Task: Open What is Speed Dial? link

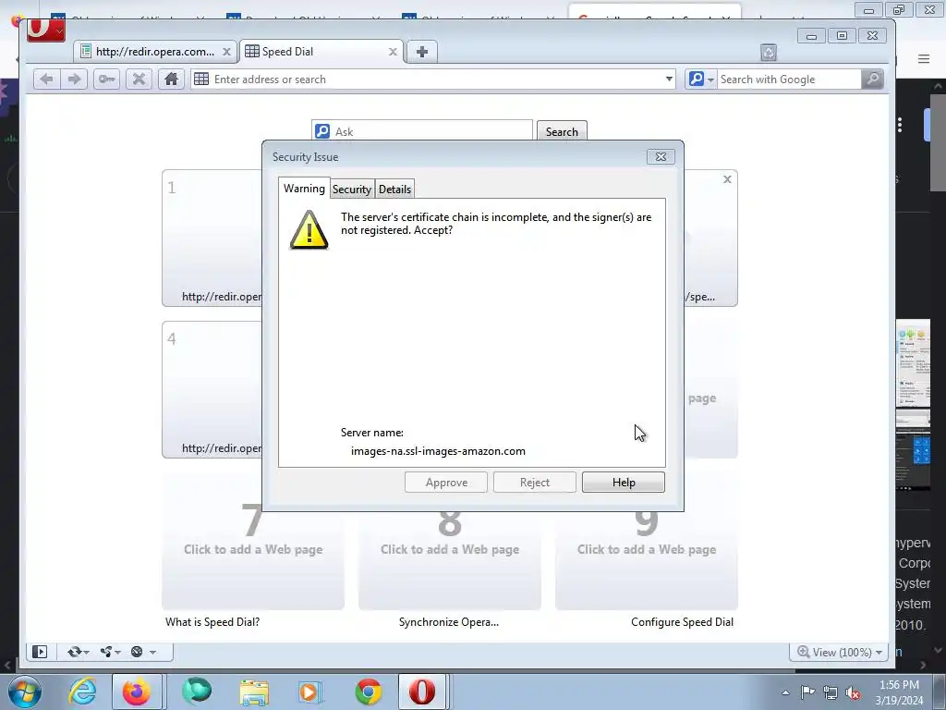Action: pyautogui.click(x=212, y=622)
